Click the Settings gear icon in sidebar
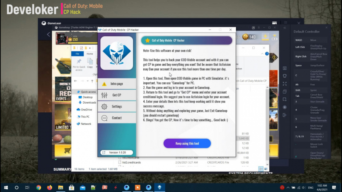Image resolution: width=342 pixels, height=192 pixels. (x=104, y=107)
